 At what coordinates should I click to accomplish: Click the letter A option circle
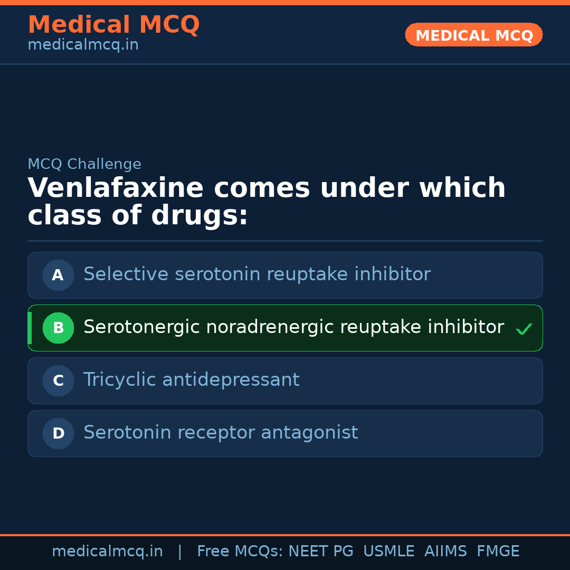click(x=58, y=275)
